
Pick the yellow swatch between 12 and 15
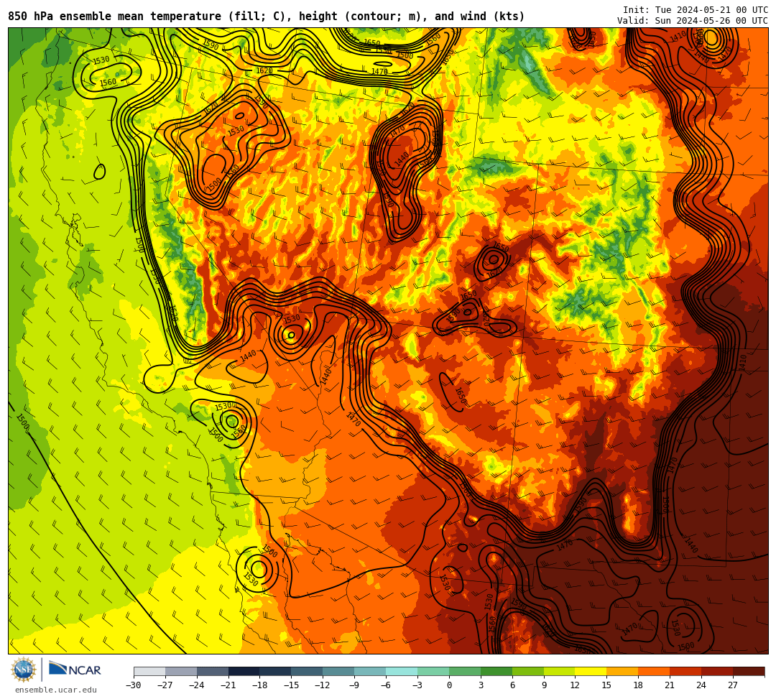tap(591, 671)
